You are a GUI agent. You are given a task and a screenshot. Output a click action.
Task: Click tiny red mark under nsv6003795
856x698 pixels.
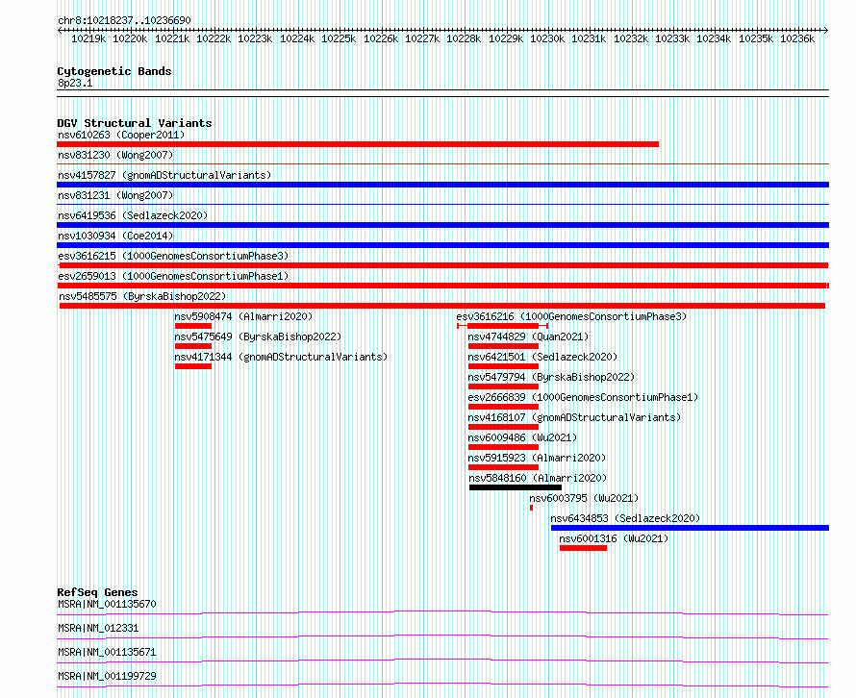click(x=531, y=508)
